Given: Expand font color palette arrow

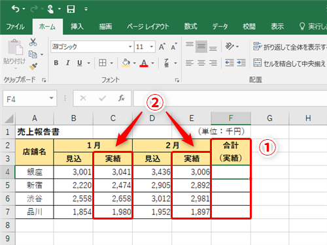Looking at the screenshot, I should [152, 63].
